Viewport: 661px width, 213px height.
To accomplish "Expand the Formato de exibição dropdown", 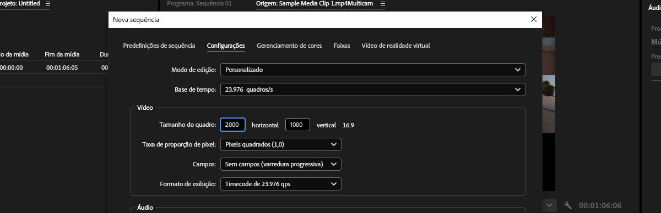I will [x=281, y=184].
